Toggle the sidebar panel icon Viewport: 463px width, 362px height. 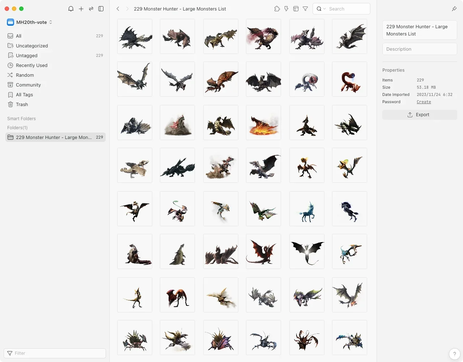coord(101,9)
